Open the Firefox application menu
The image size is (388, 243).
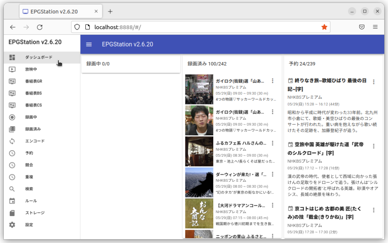tap(375, 27)
